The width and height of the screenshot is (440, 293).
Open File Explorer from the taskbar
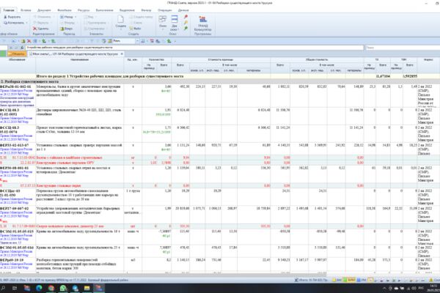pyautogui.click(x=87, y=288)
